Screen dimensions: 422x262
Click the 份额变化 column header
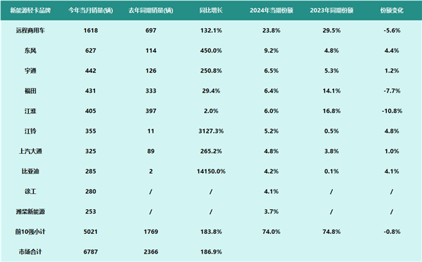[x=392, y=11]
